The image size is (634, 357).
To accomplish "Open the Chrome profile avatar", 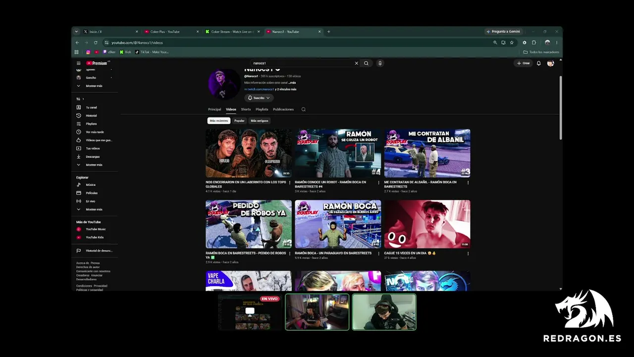I will click(x=547, y=43).
